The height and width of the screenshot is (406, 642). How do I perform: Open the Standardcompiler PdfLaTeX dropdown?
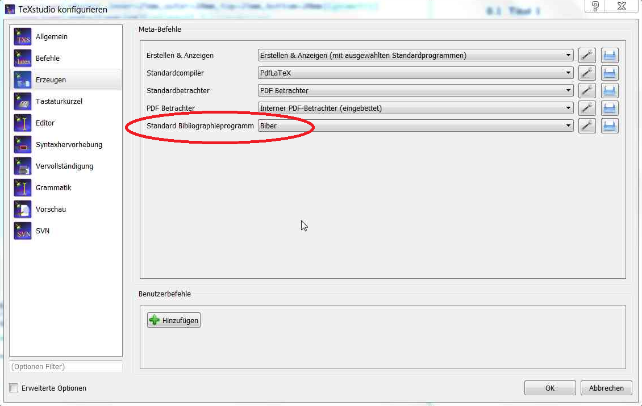click(x=415, y=73)
